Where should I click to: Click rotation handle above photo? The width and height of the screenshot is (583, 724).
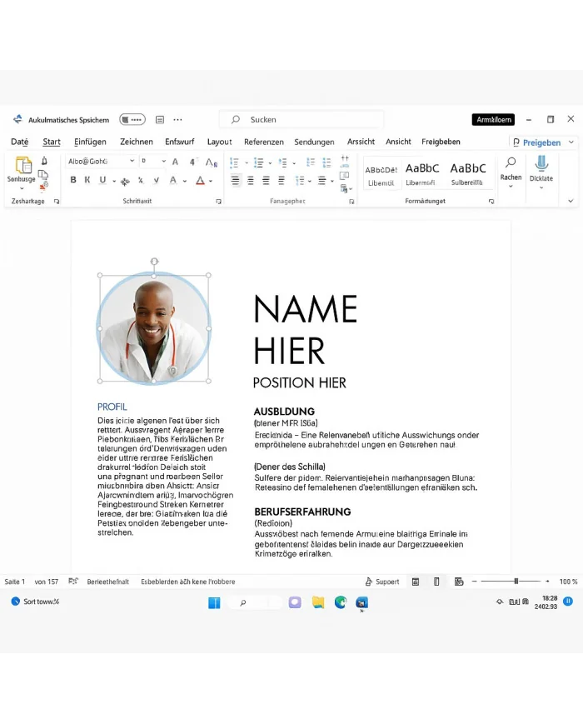154,262
